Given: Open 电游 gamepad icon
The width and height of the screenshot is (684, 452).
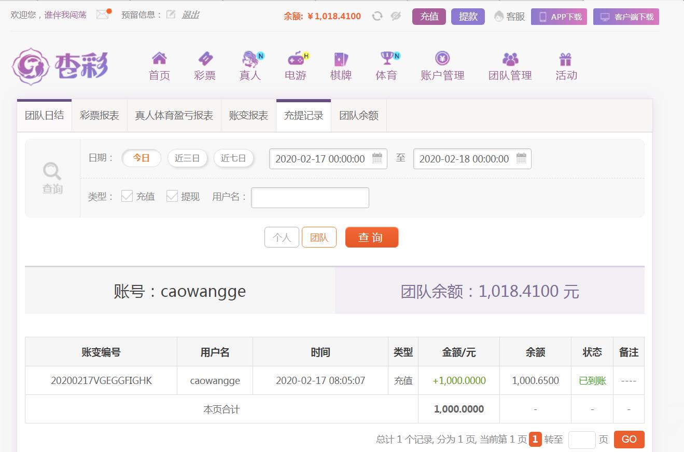Looking at the screenshot, I should click(297, 58).
